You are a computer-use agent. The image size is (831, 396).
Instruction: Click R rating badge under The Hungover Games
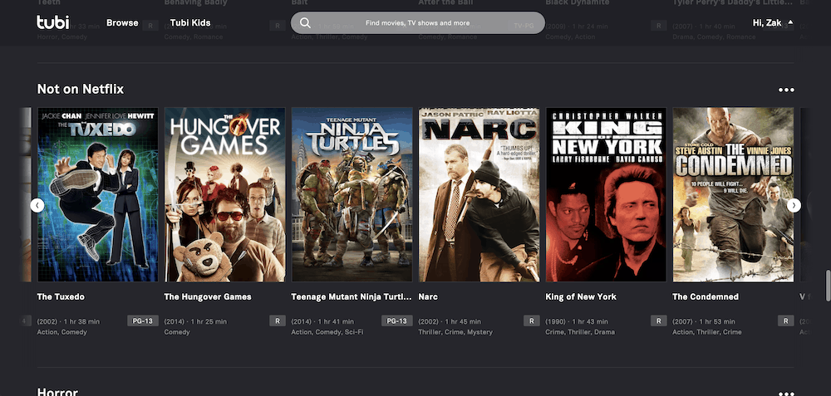(x=278, y=320)
